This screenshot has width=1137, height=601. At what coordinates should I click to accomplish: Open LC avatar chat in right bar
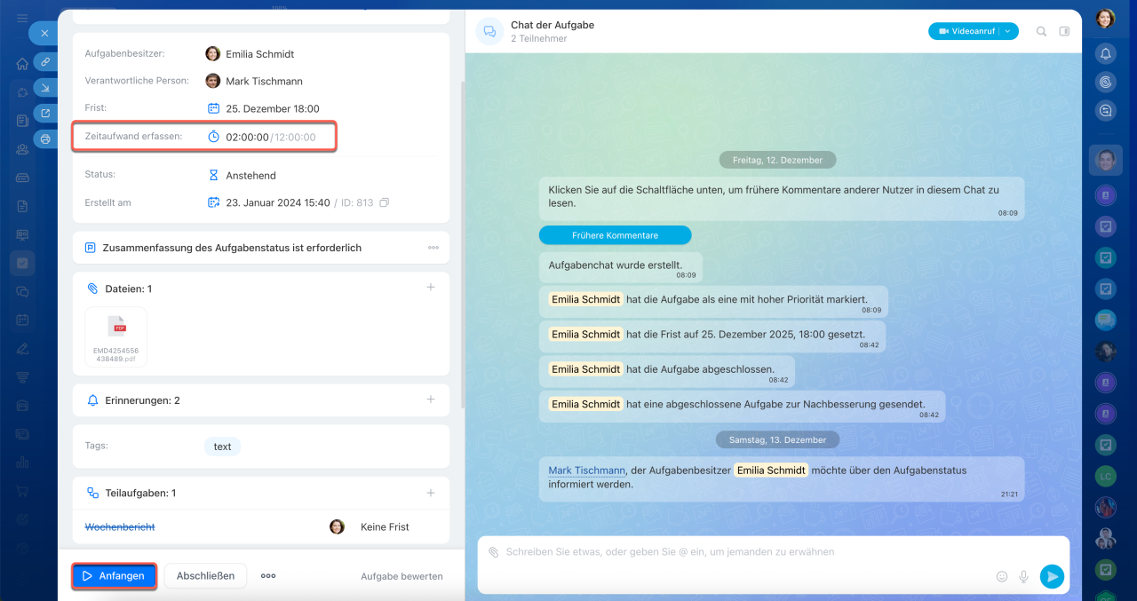[x=1106, y=476]
